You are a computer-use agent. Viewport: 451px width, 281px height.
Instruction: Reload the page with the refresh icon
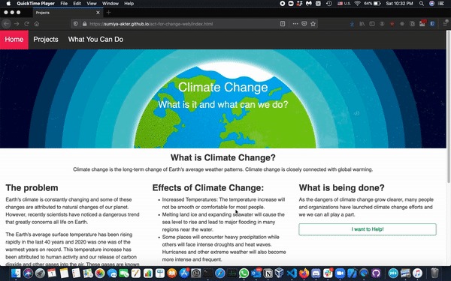point(26,24)
